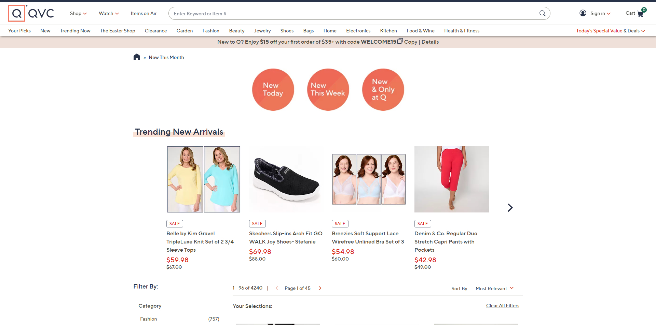Click Clear All Filters
This screenshot has width=656, height=325.
pyautogui.click(x=503, y=306)
